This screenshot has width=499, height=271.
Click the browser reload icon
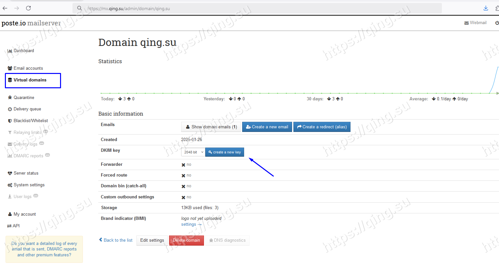point(28,8)
